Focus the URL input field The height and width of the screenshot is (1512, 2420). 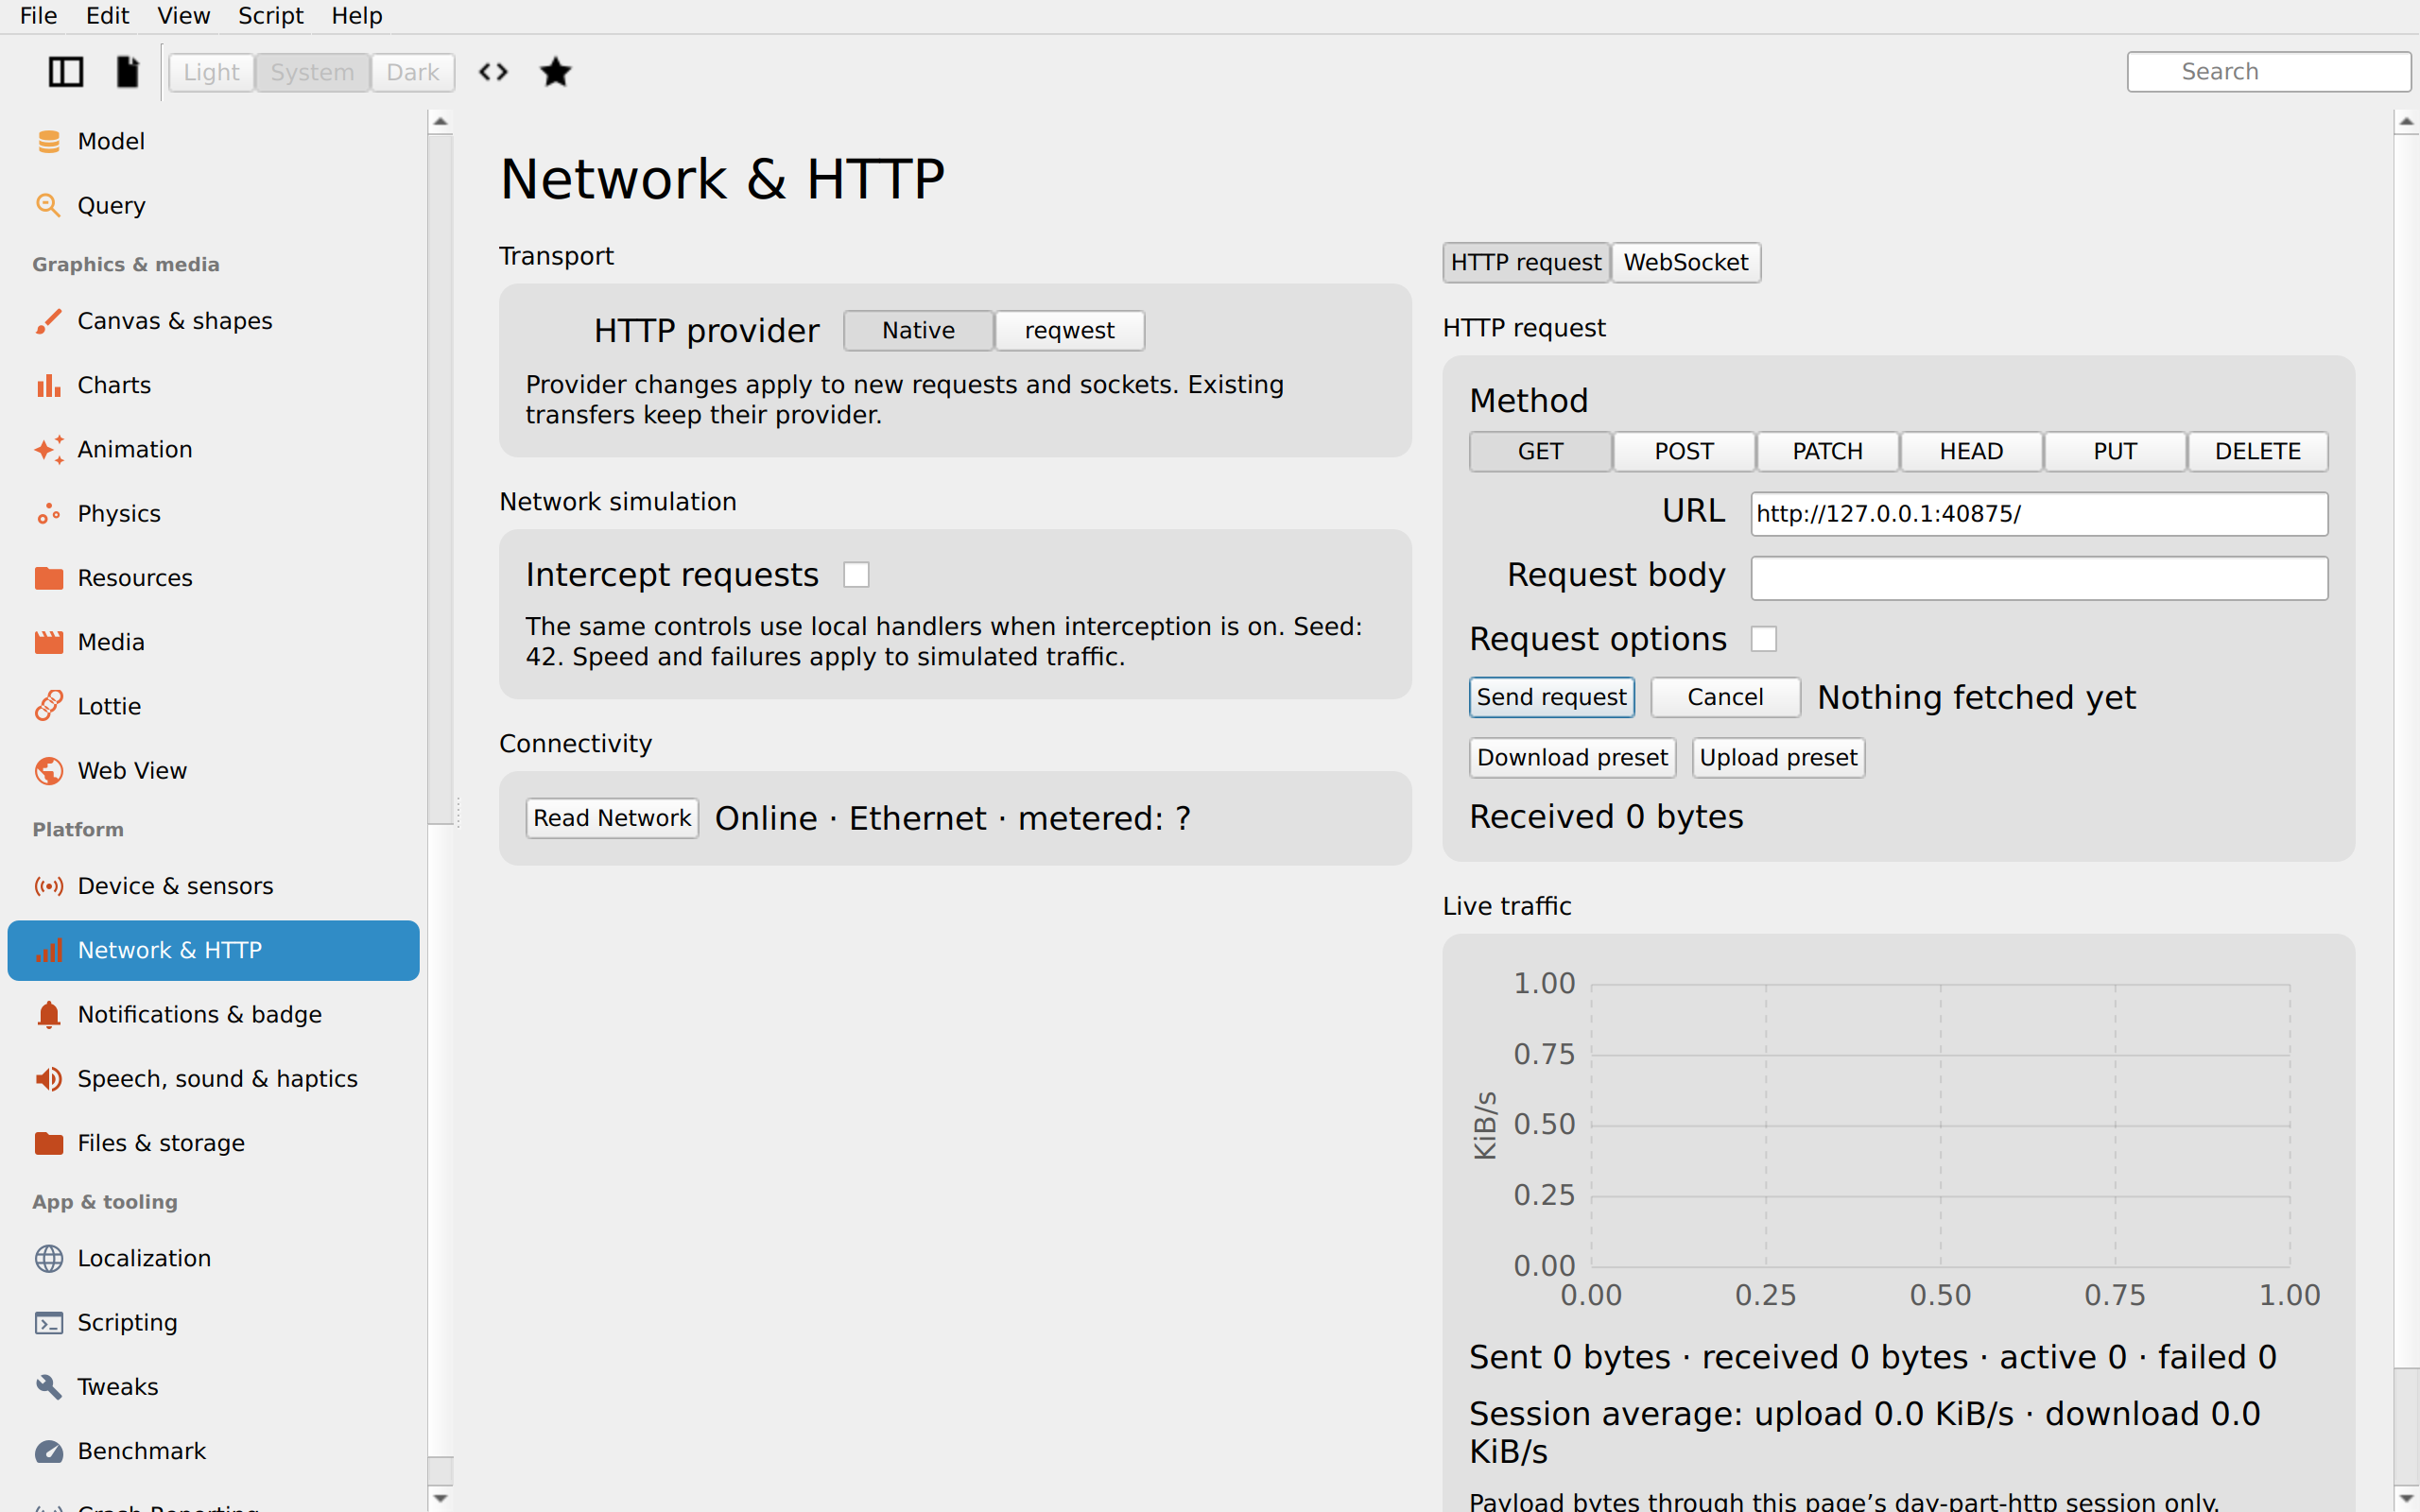[2039, 514]
